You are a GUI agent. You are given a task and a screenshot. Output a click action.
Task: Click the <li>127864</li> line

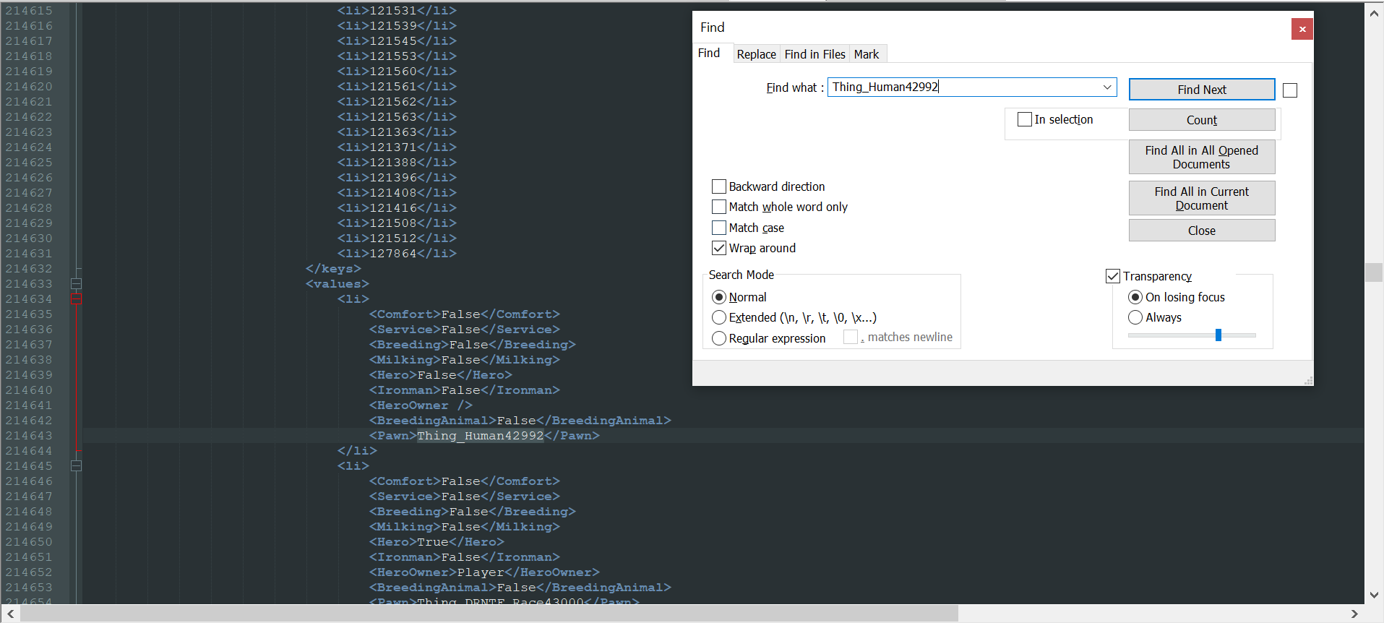397,254
